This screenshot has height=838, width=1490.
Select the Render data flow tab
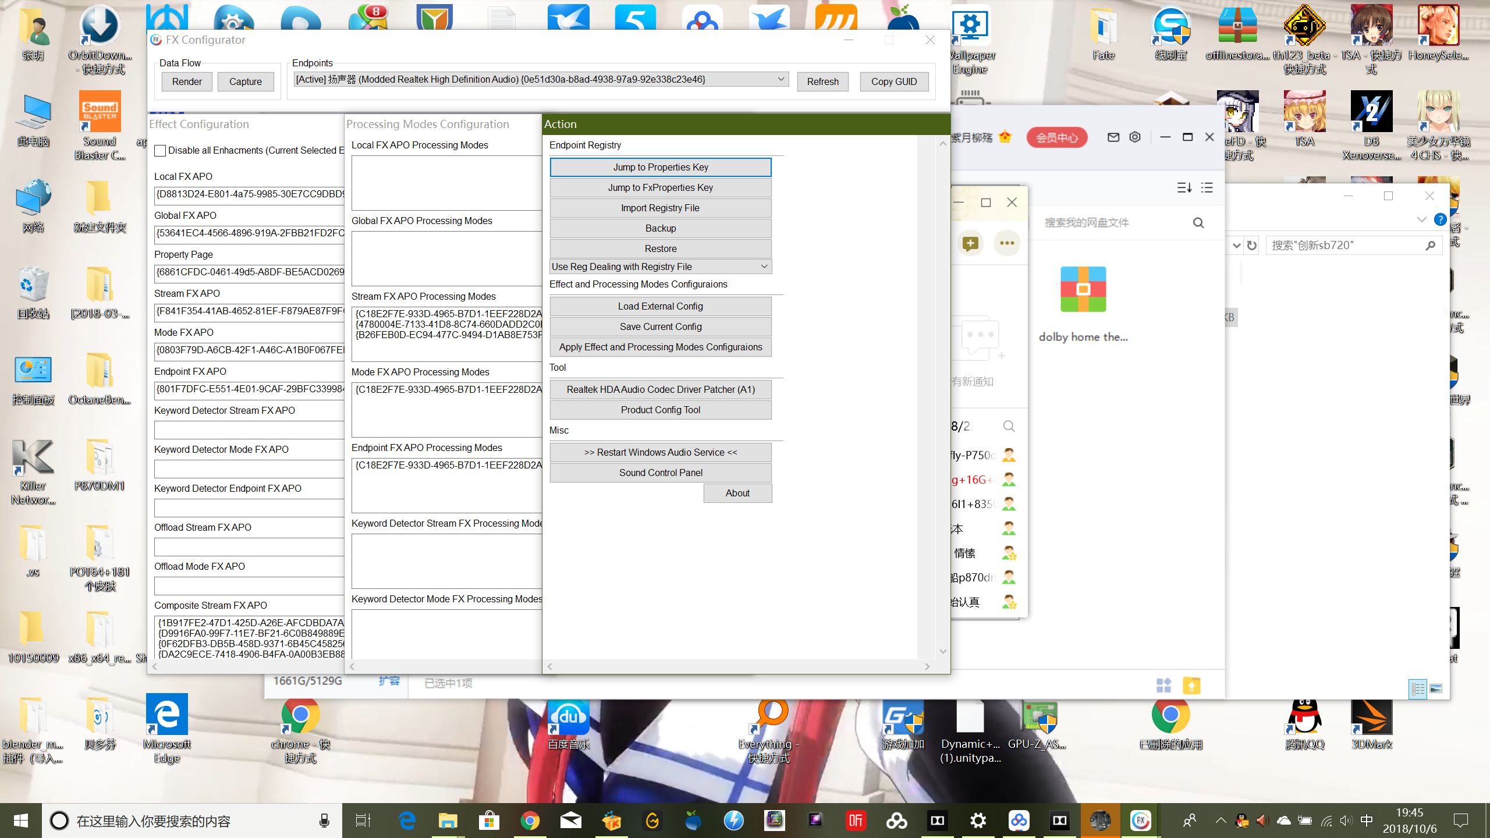pos(186,81)
